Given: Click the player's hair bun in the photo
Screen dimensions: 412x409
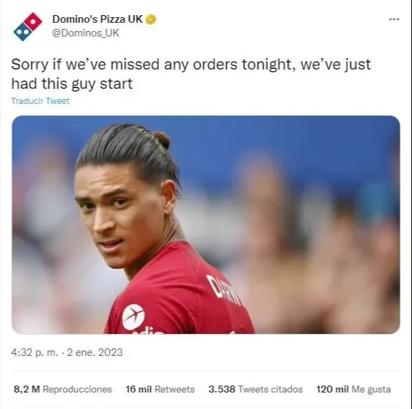Looking at the screenshot, I should 162,140.
